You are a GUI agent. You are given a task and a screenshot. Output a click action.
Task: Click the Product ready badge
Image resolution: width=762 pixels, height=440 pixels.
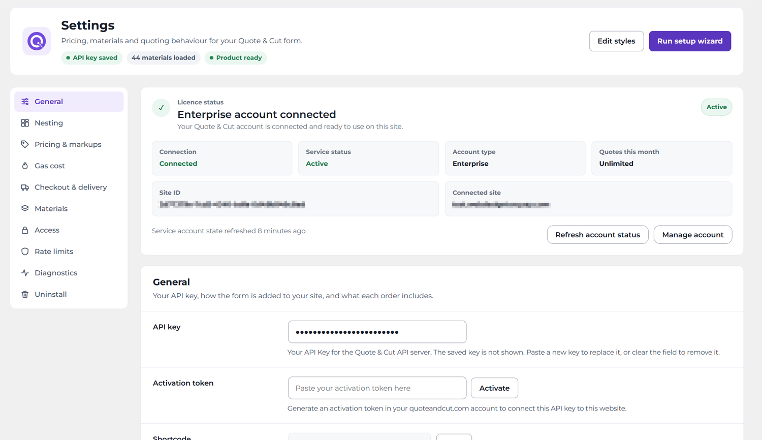point(236,58)
